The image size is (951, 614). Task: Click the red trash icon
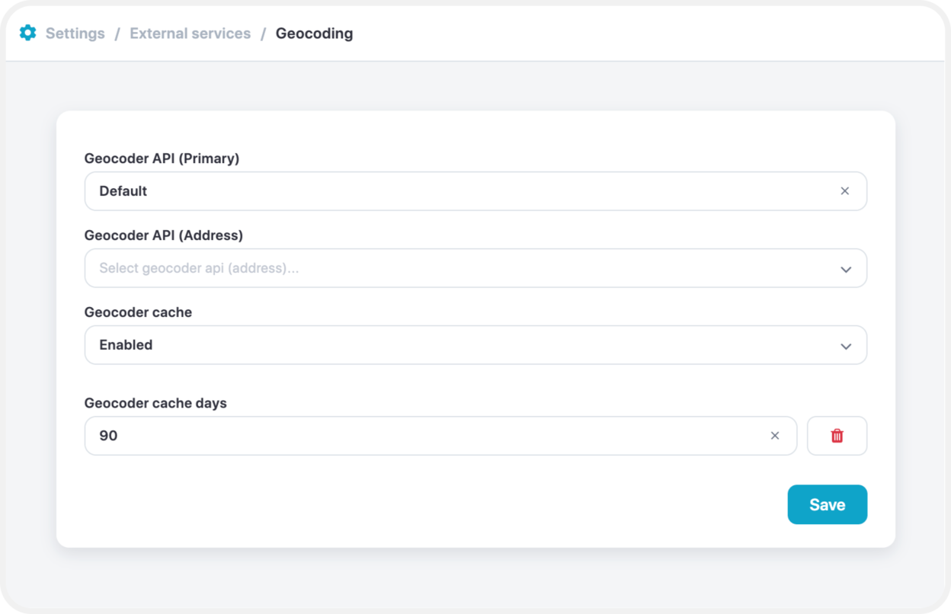click(x=837, y=436)
